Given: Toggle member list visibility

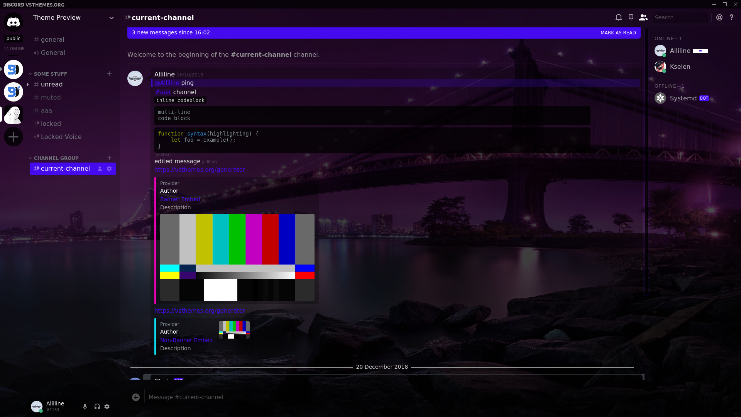Looking at the screenshot, I should (x=643, y=17).
